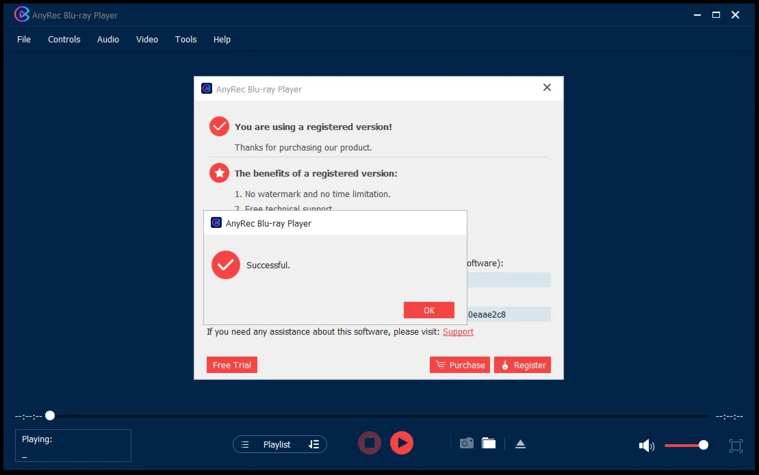Follow the Support link
The height and width of the screenshot is (475, 759).
coord(458,332)
